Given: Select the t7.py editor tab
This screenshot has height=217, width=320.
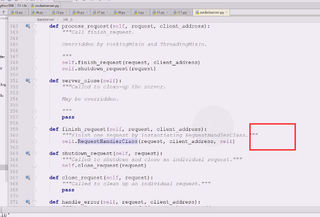Looking at the screenshot, I should (x=101, y=13).
